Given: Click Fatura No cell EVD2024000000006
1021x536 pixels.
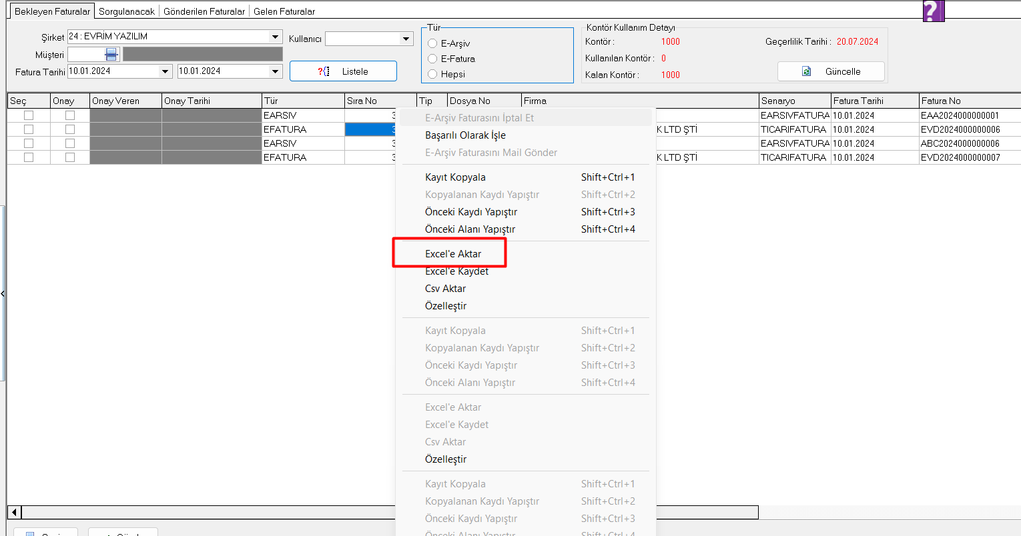Looking at the screenshot, I should click(x=970, y=129).
